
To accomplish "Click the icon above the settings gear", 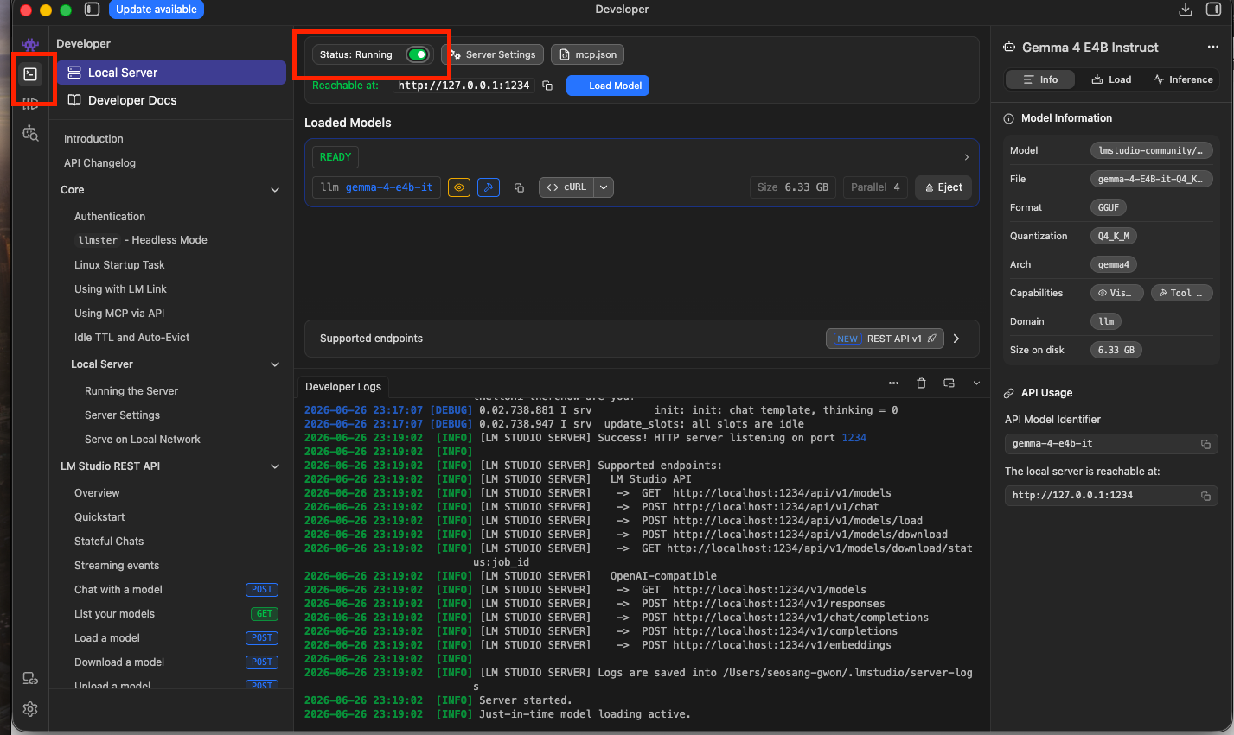I will point(30,678).
